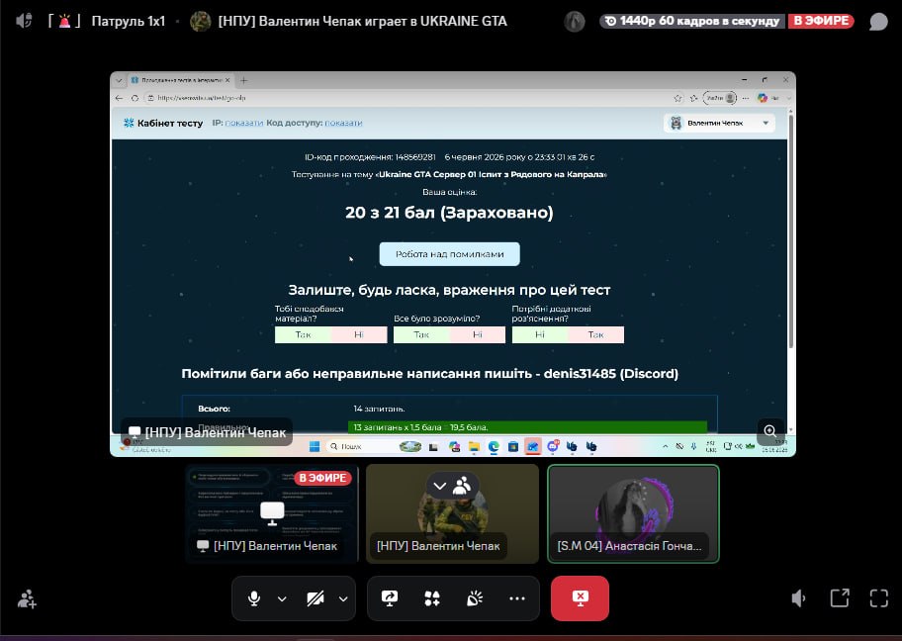Image resolution: width=902 pixels, height=641 pixels.
Task: Expand the system tray hidden icons chevron
Action: [x=665, y=446]
